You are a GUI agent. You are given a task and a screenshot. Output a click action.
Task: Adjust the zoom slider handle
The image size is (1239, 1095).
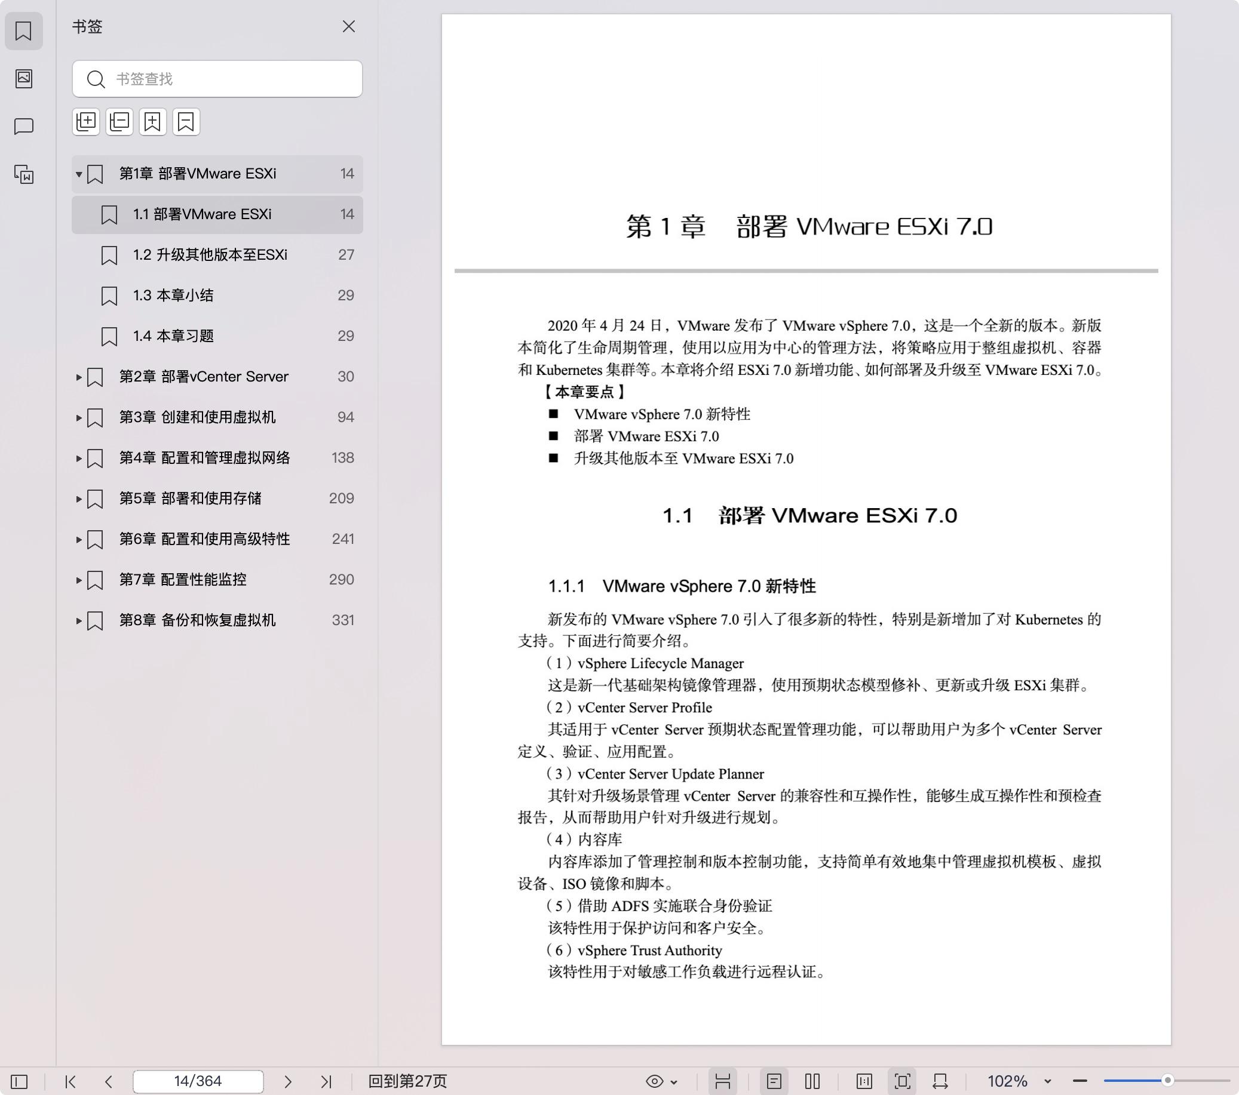click(x=1167, y=1080)
